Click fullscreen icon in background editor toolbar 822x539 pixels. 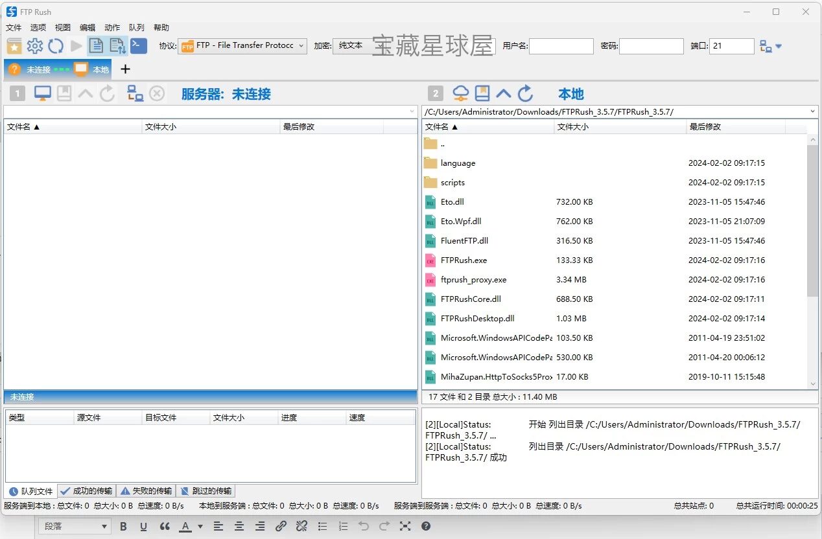point(405,526)
